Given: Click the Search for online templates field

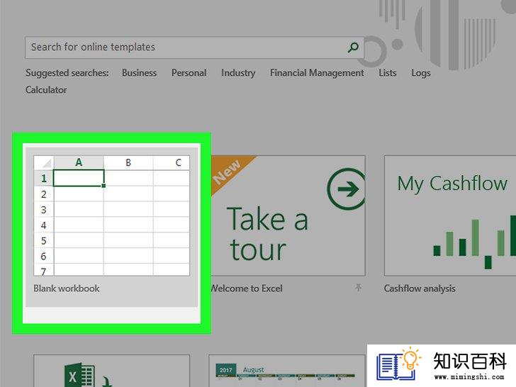Looking at the screenshot, I should (194, 47).
